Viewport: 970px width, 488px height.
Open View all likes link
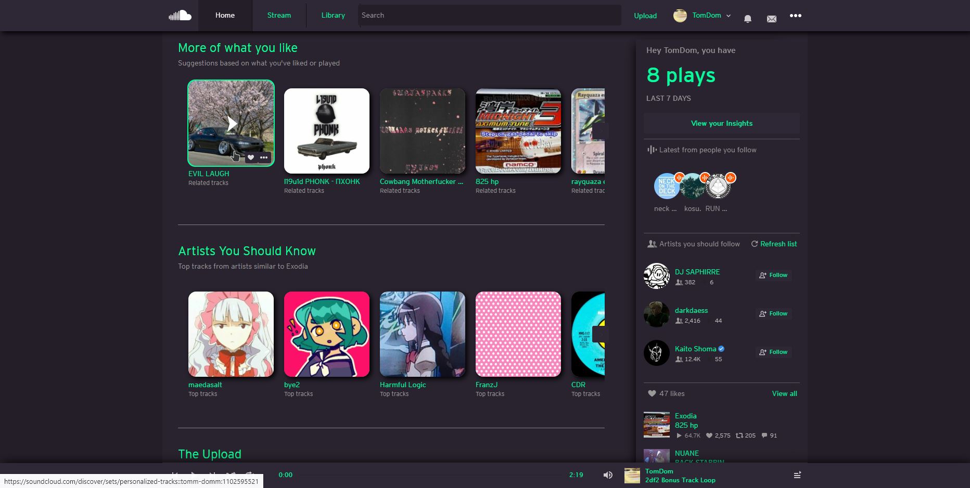click(x=784, y=393)
